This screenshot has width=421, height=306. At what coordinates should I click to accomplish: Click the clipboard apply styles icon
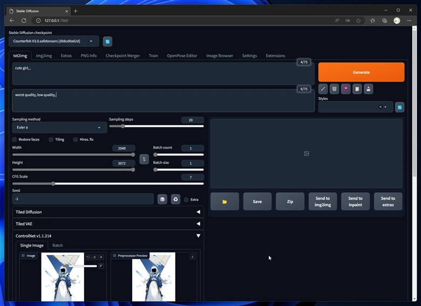tap(357, 89)
